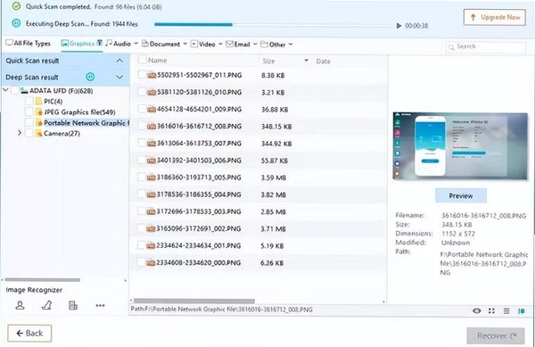Click the 3.82 MB size value
This screenshot has height=347, width=535.
click(x=274, y=194)
